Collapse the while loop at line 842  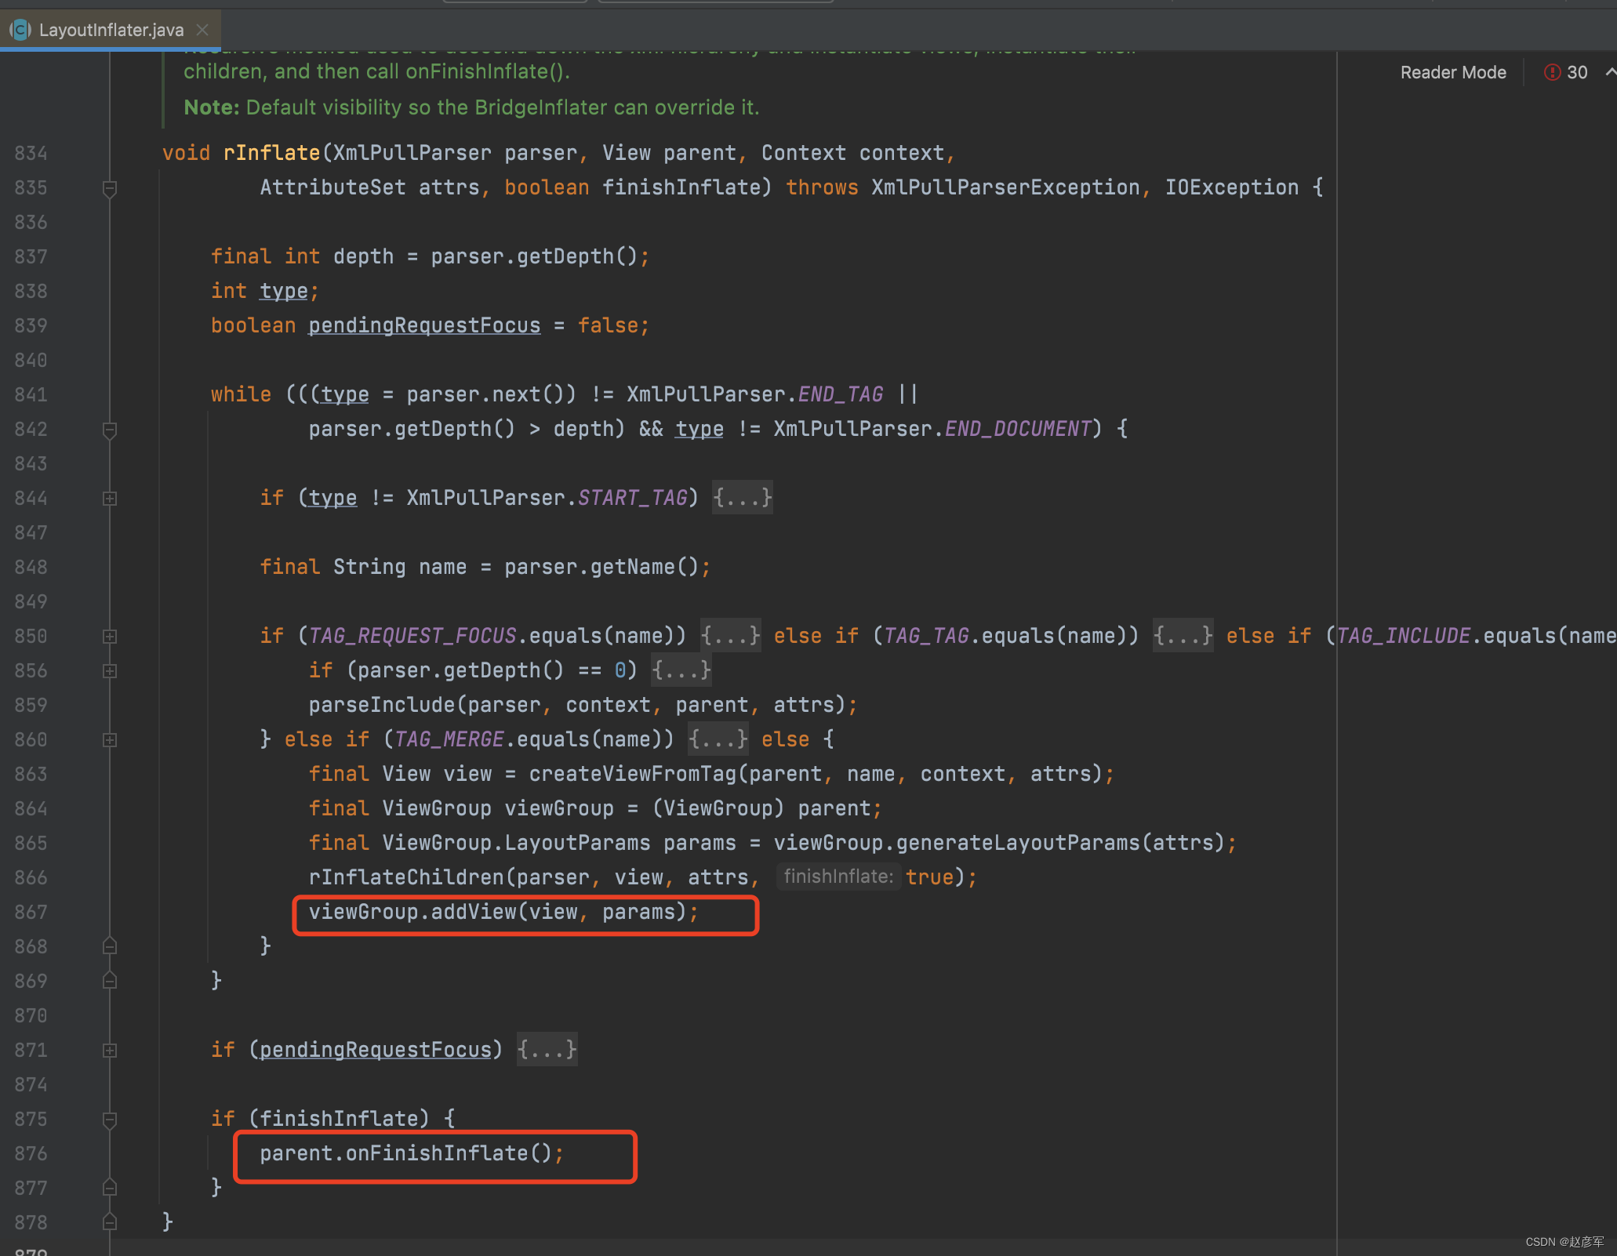point(110,430)
